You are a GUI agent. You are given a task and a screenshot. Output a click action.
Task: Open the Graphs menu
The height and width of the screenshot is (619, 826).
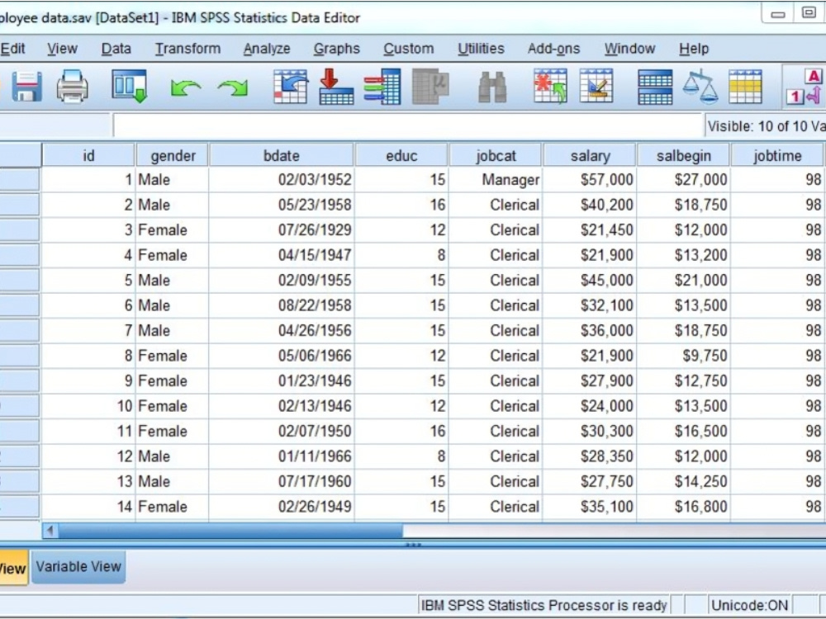pos(336,49)
